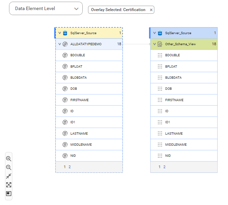Image resolution: width=228 pixels, height=205 pixels.
Task: Click the column icon beside left FIRSTNAME
Action: [65, 100]
